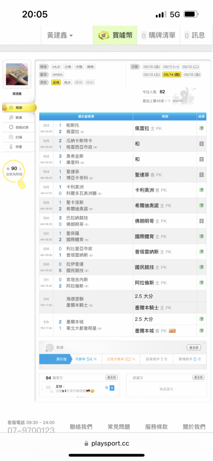Pick date 09/15 (五)
This screenshot has width=213, height=461.
pyautogui.click(x=192, y=75)
